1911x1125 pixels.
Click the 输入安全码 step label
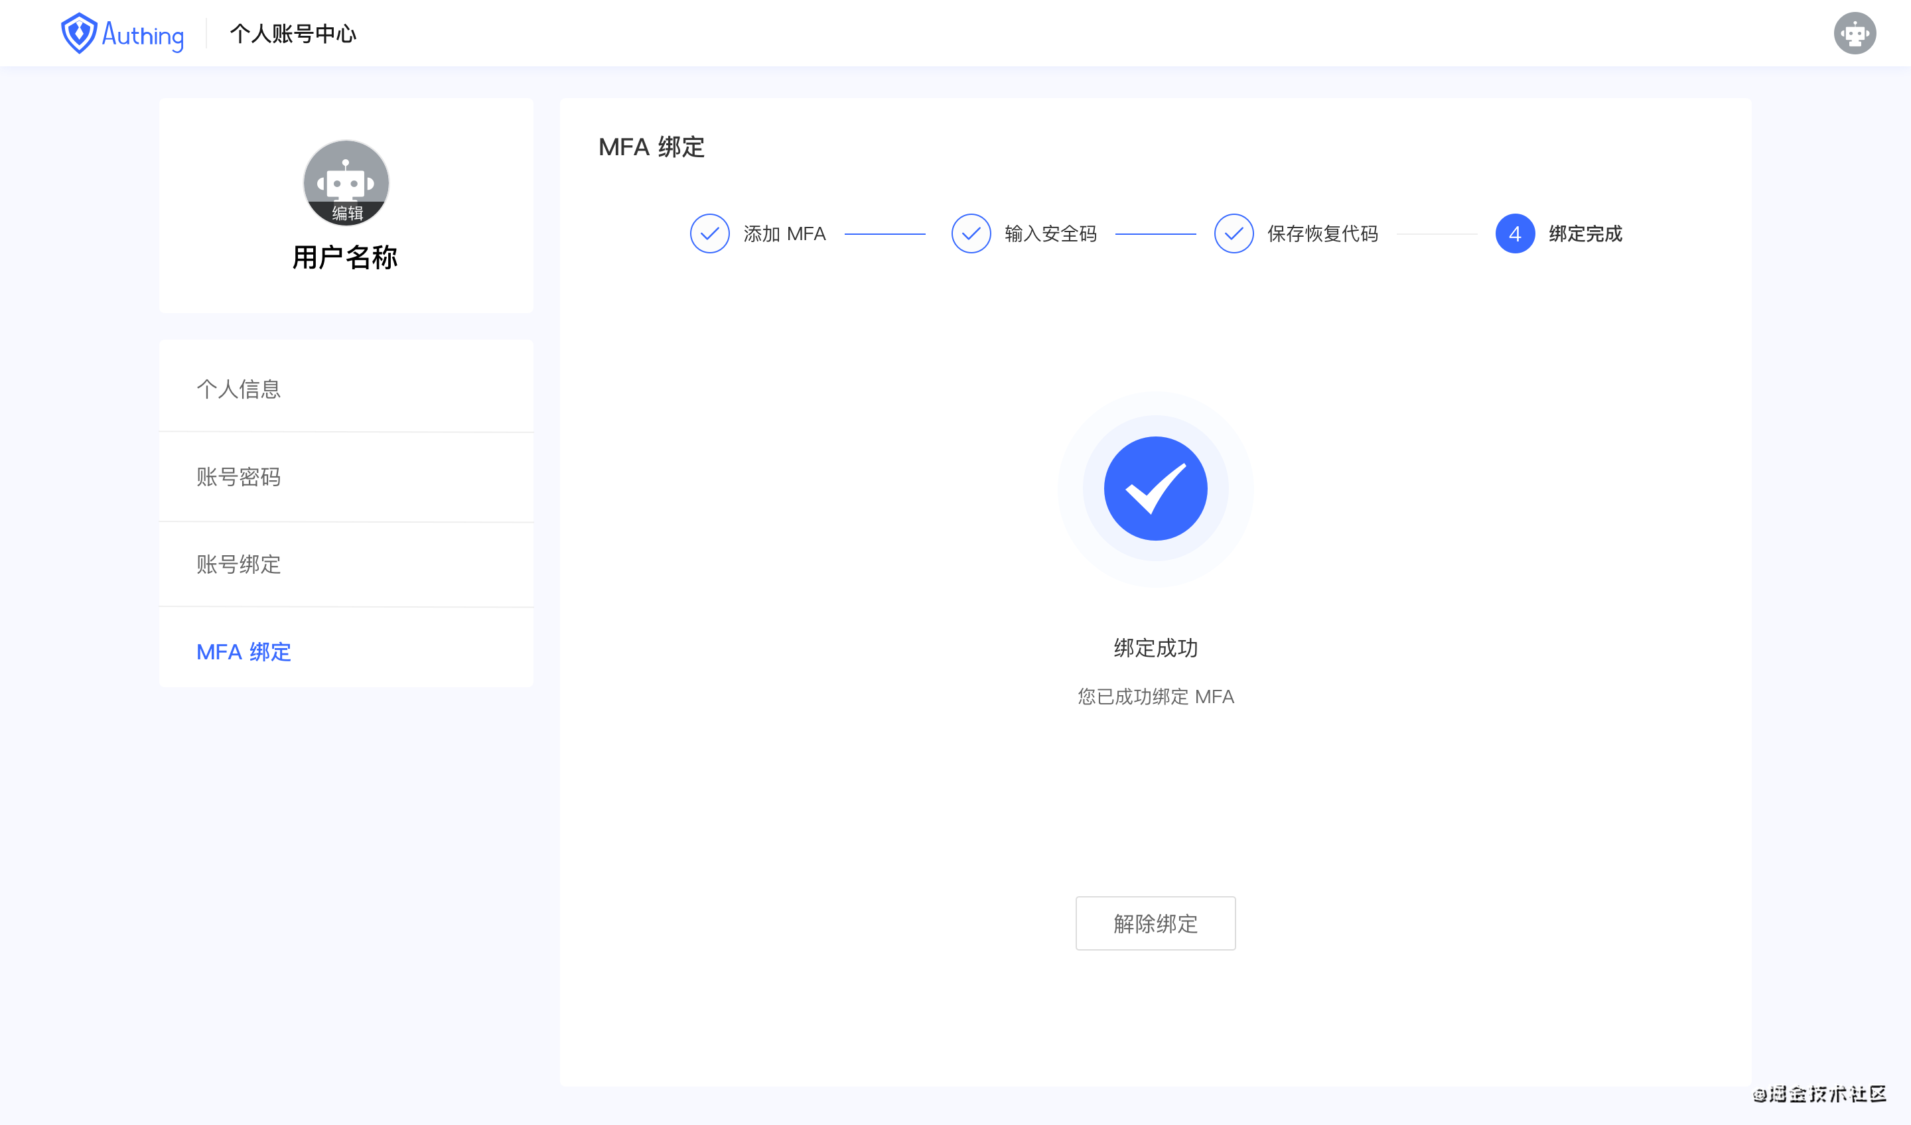tap(1050, 233)
